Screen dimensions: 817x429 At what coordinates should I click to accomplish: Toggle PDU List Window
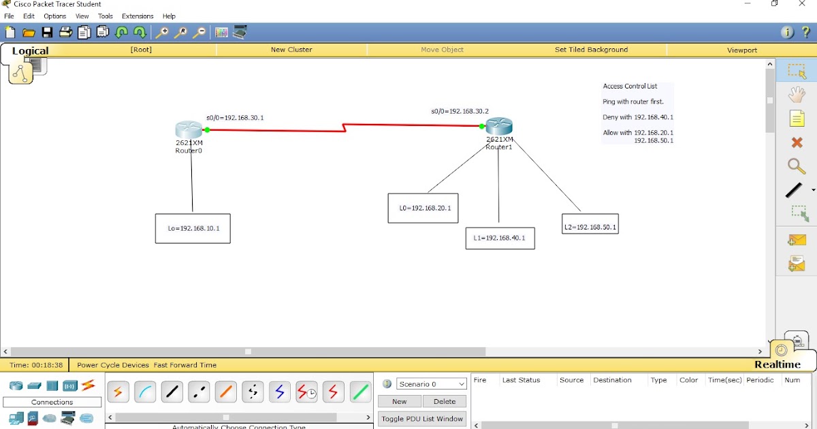coord(422,419)
